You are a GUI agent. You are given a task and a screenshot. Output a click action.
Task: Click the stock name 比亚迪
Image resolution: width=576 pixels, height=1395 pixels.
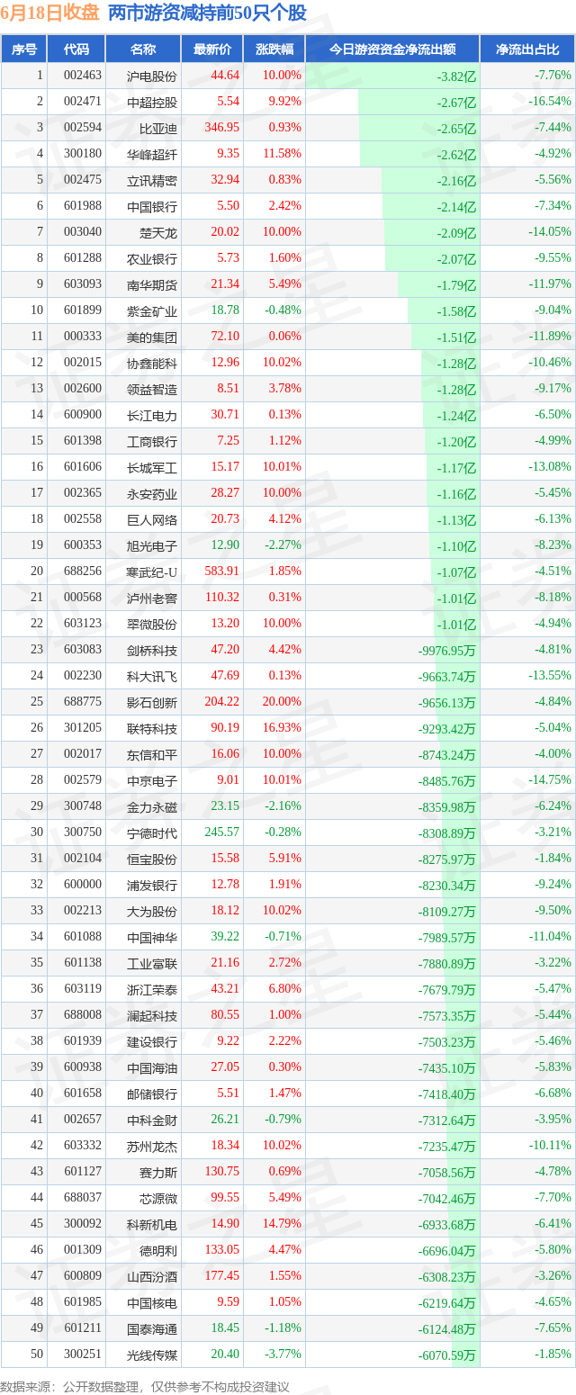point(158,128)
